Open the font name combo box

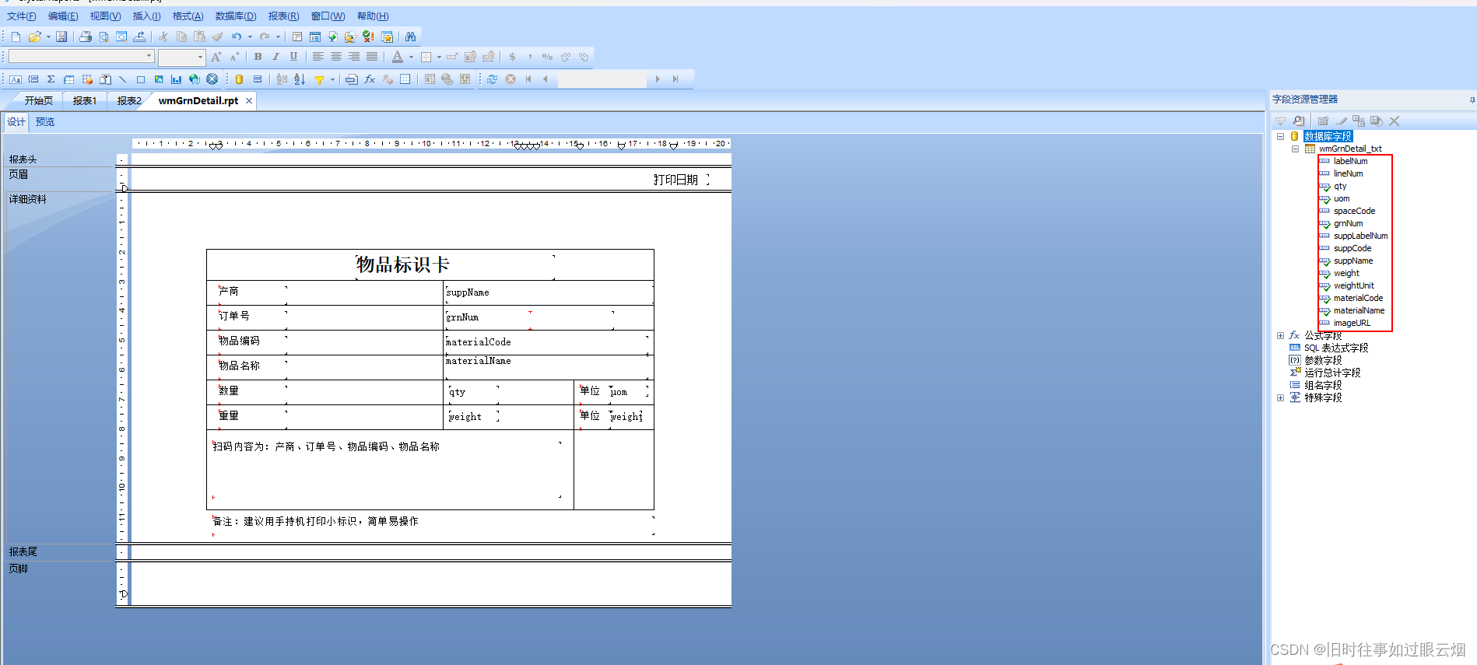click(x=81, y=57)
